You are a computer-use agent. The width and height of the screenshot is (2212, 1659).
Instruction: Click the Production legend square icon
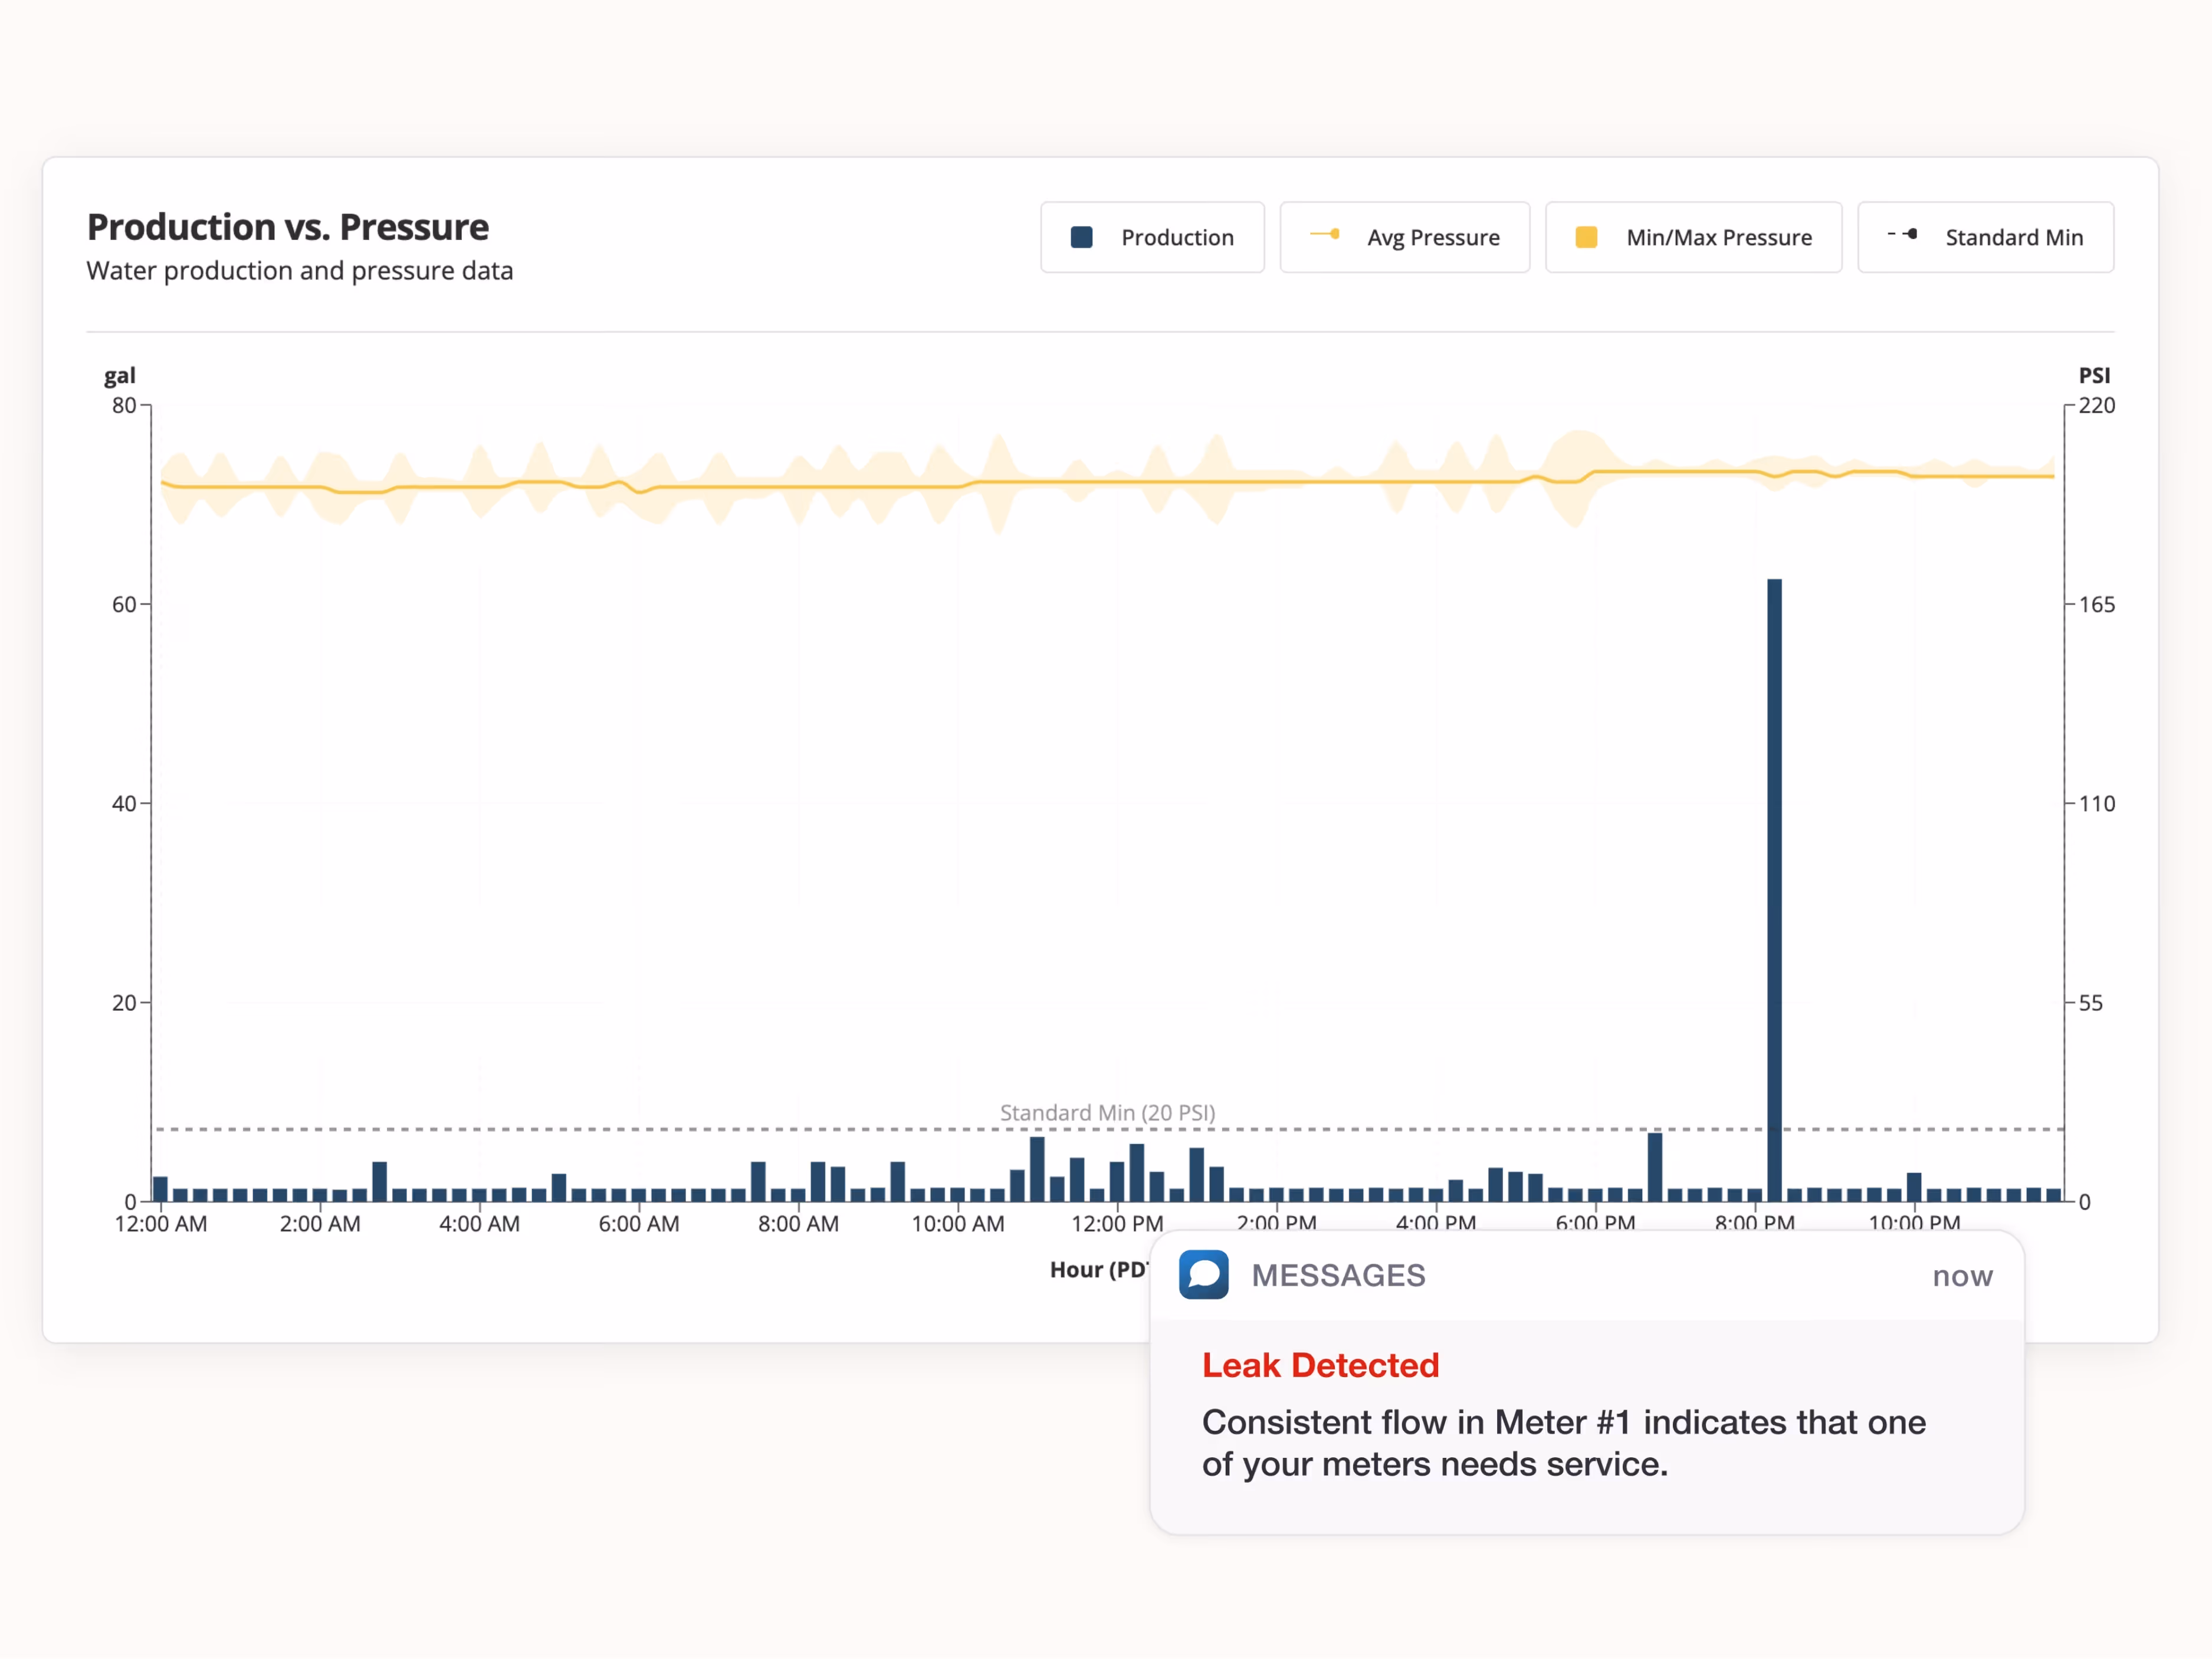1081,237
